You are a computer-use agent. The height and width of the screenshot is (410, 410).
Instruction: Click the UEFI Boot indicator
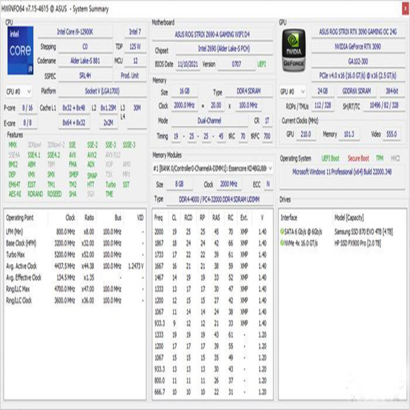(331, 158)
